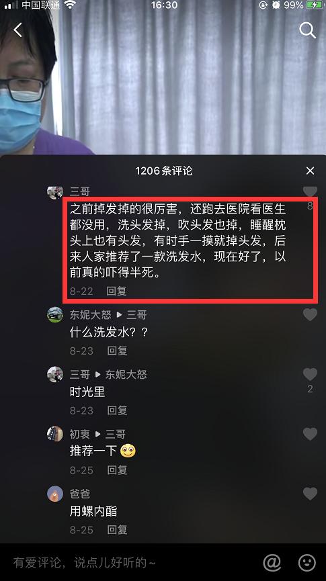Reply to the 时光里 comment

(x=117, y=410)
